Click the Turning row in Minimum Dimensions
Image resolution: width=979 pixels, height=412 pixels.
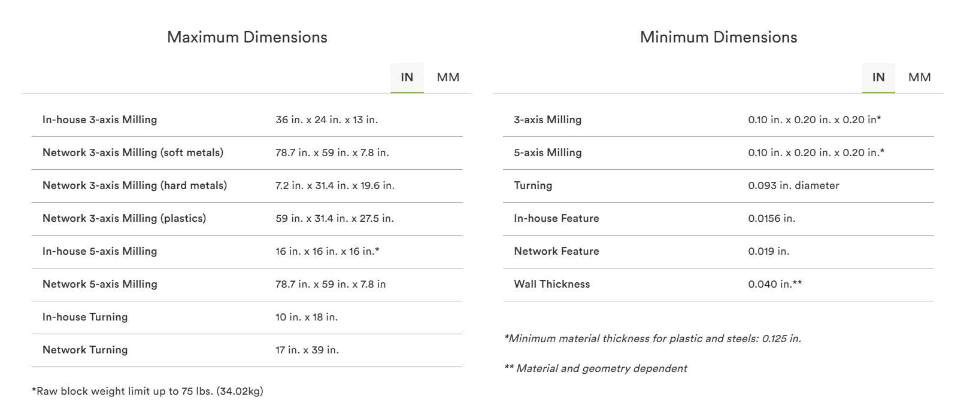click(x=533, y=185)
